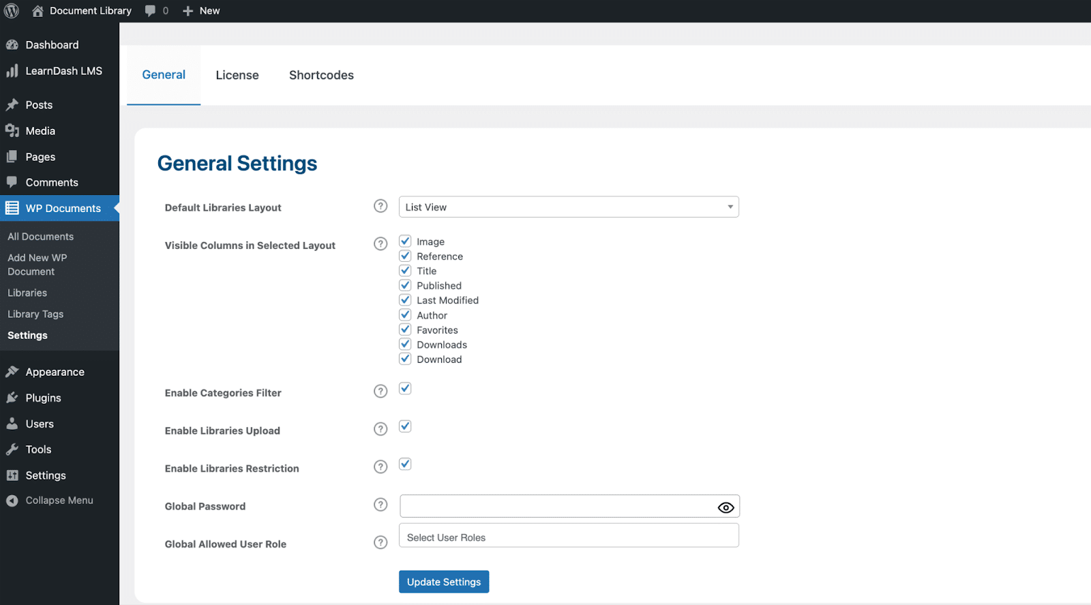Click the Plugins plug icon
1091x605 pixels.
tap(12, 398)
